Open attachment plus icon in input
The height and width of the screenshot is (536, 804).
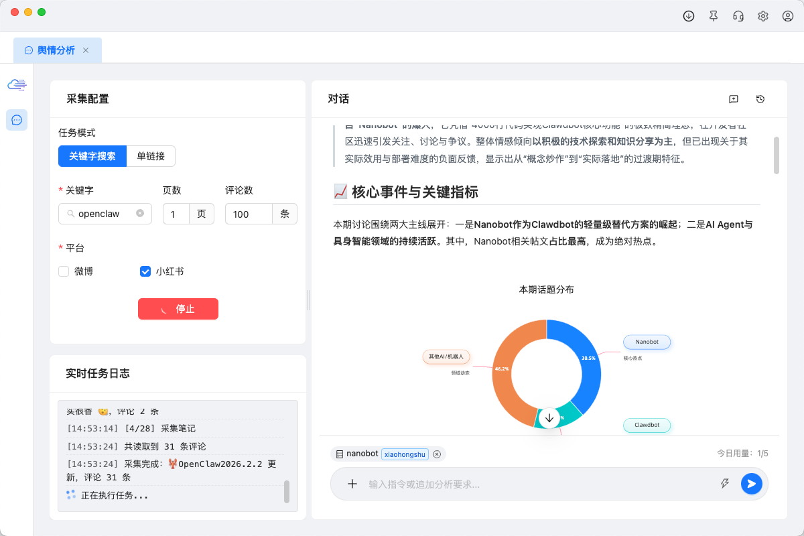(x=352, y=484)
